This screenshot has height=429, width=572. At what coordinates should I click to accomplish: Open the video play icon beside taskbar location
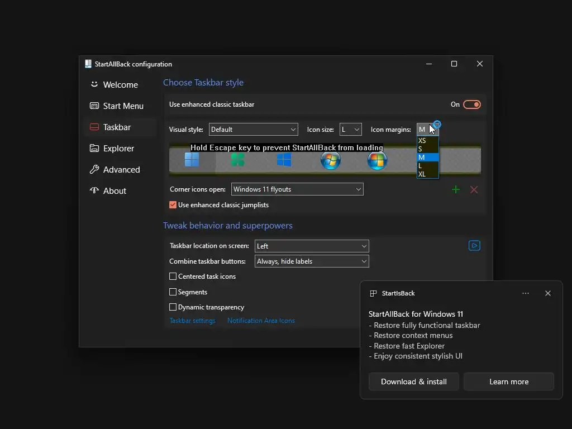(474, 246)
